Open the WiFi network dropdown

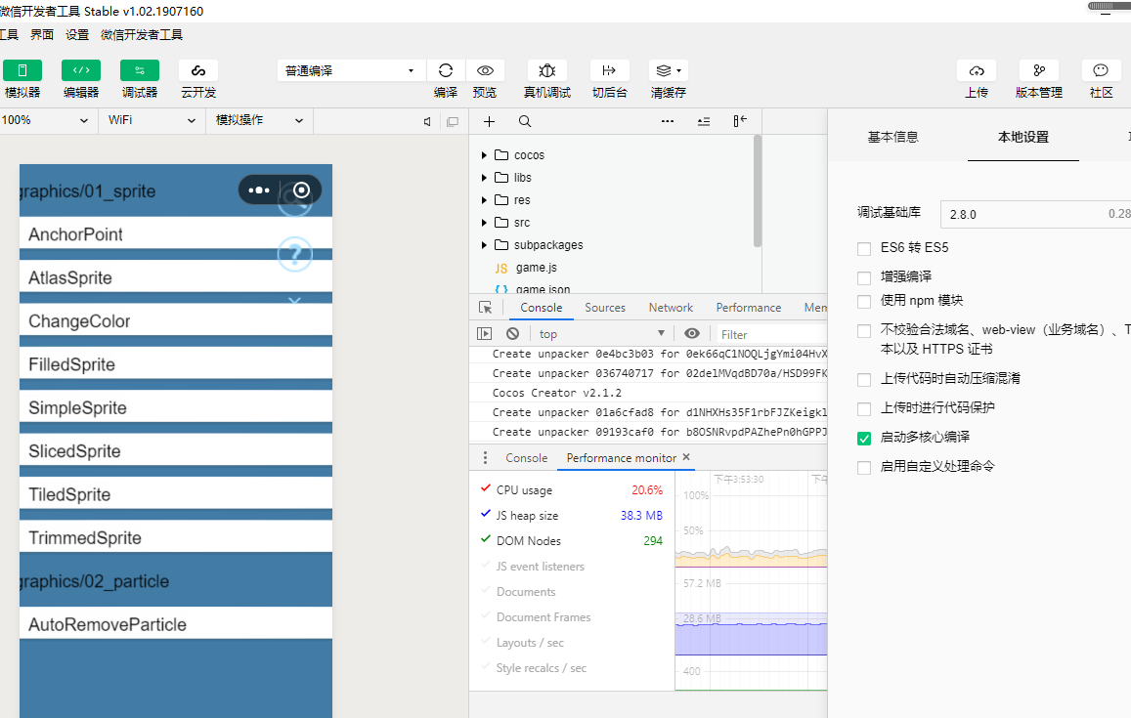[152, 120]
